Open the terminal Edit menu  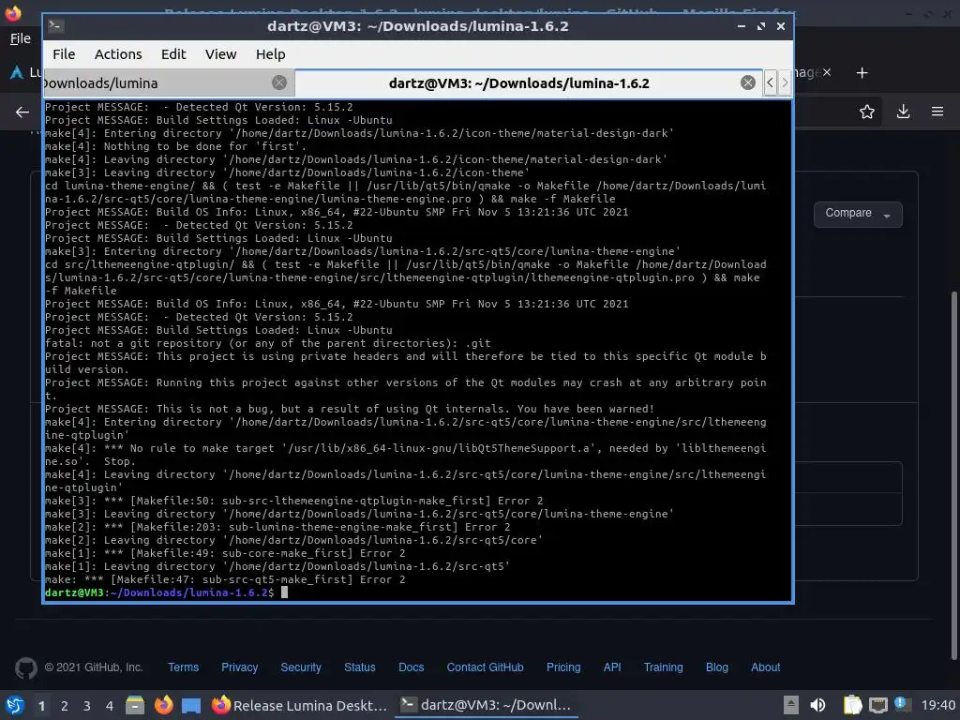point(173,54)
